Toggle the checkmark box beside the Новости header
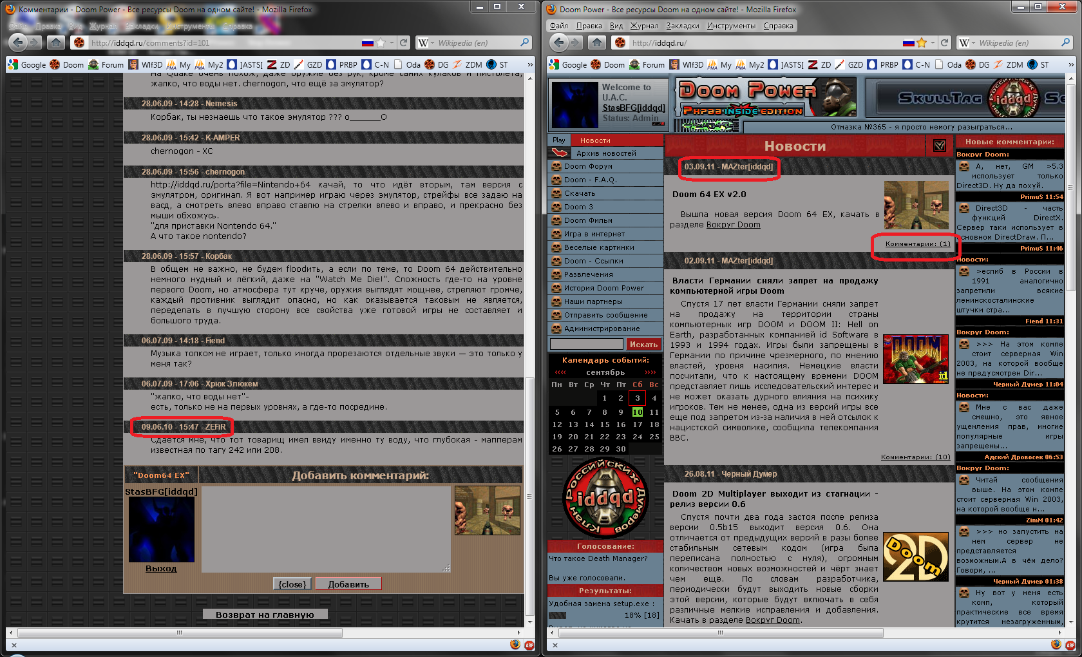Viewport: 1082px width, 657px height. (x=940, y=146)
